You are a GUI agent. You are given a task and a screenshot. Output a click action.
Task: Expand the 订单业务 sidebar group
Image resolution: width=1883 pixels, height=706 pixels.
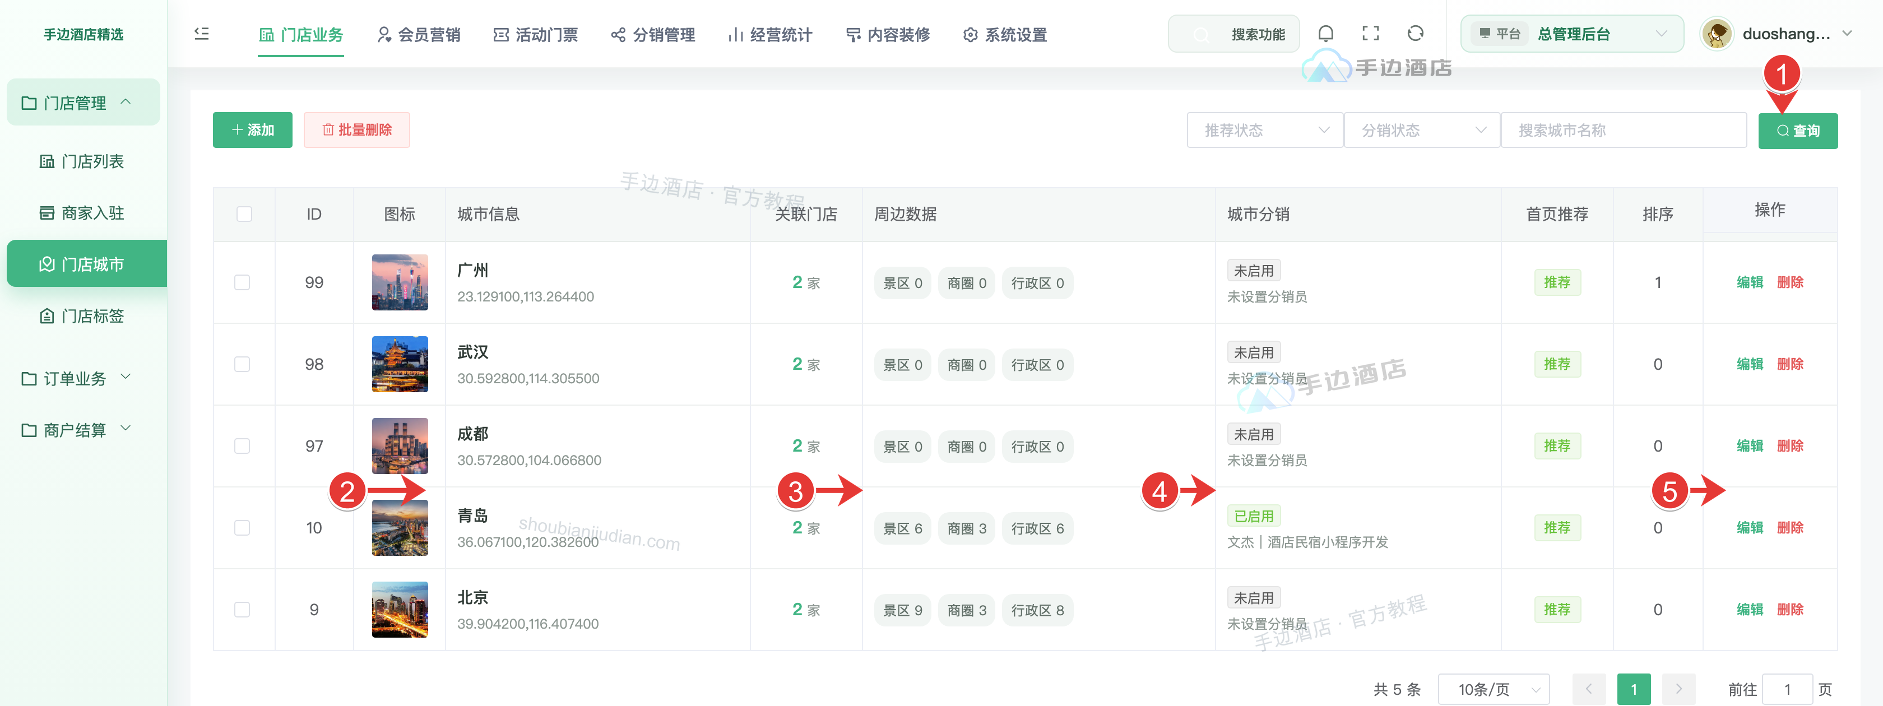[76, 379]
